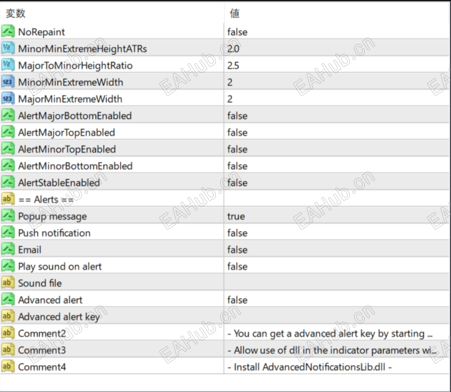Click the MajorMinExtremeWidth integer icon
451x392 pixels.
click(8, 99)
